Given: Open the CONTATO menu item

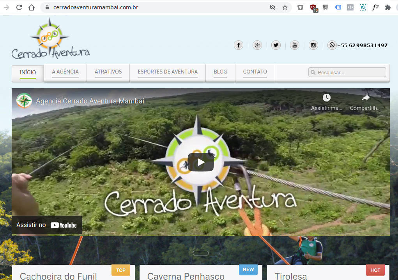Looking at the screenshot, I should tap(255, 72).
